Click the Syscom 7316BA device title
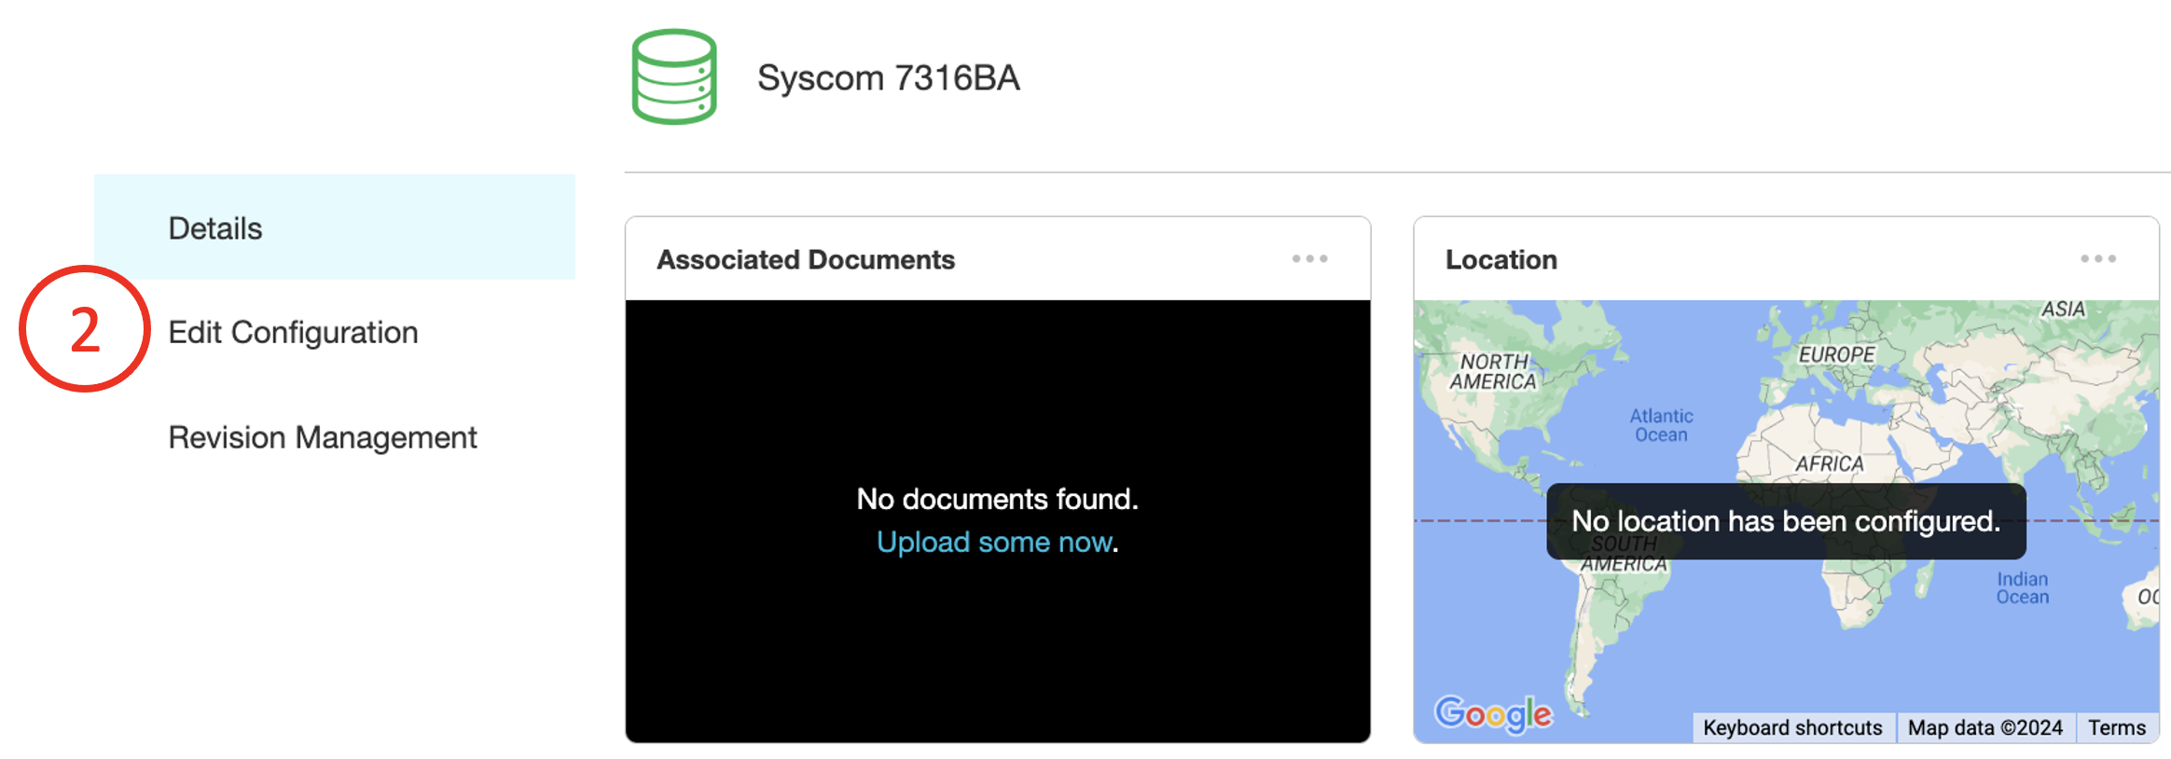 [889, 78]
